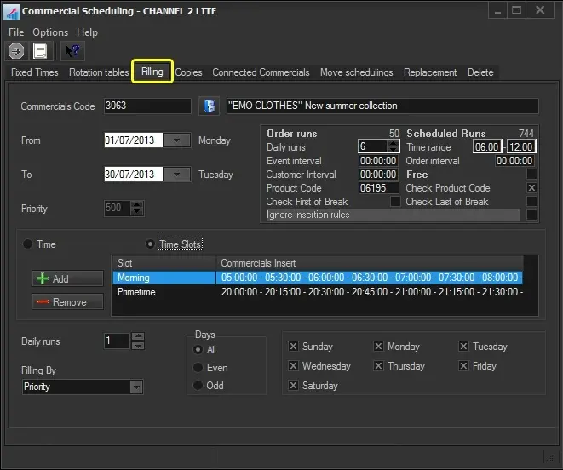Click the Commercials Code input field

[x=146, y=106]
